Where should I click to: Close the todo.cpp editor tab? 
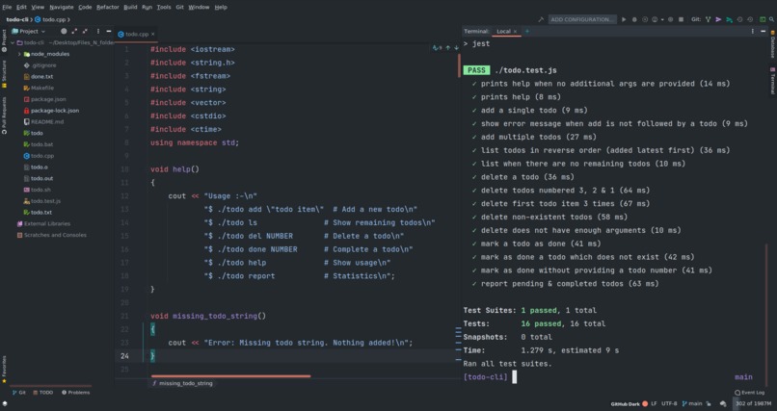pos(152,34)
